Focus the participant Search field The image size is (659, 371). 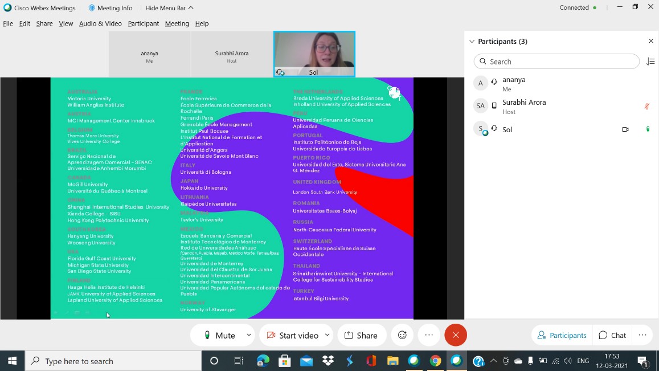556,62
